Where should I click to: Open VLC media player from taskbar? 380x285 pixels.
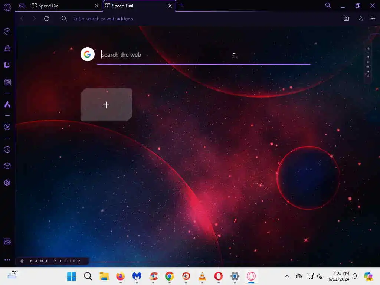pyautogui.click(x=202, y=276)
